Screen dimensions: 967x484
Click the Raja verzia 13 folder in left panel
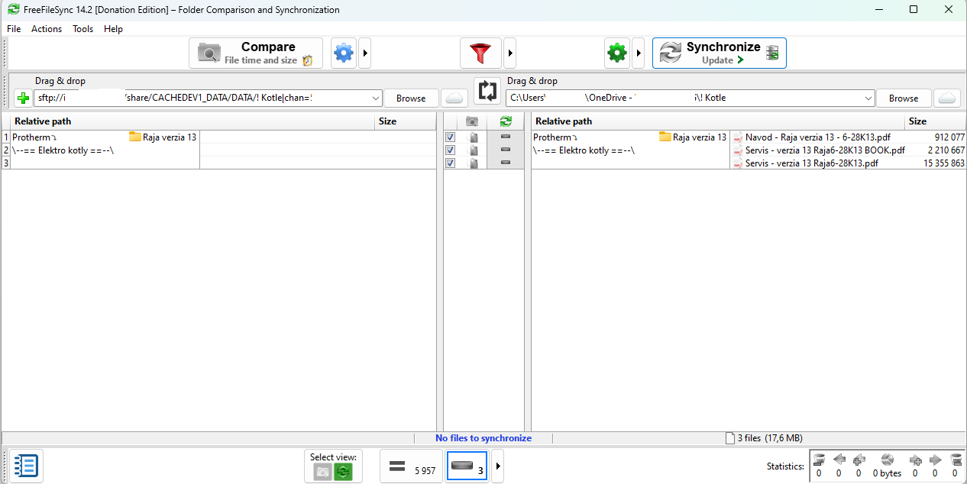(x=163, y=137)
